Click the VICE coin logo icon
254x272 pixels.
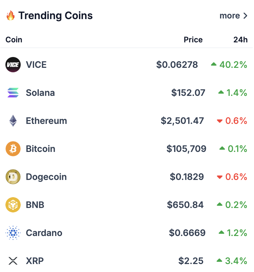pyautogui.click(x=13, y=65)
